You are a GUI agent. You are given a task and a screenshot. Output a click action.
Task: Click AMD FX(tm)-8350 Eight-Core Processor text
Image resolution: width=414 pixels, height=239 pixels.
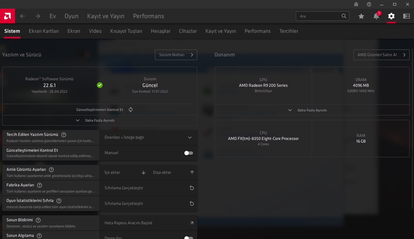[x=263, y=139]
